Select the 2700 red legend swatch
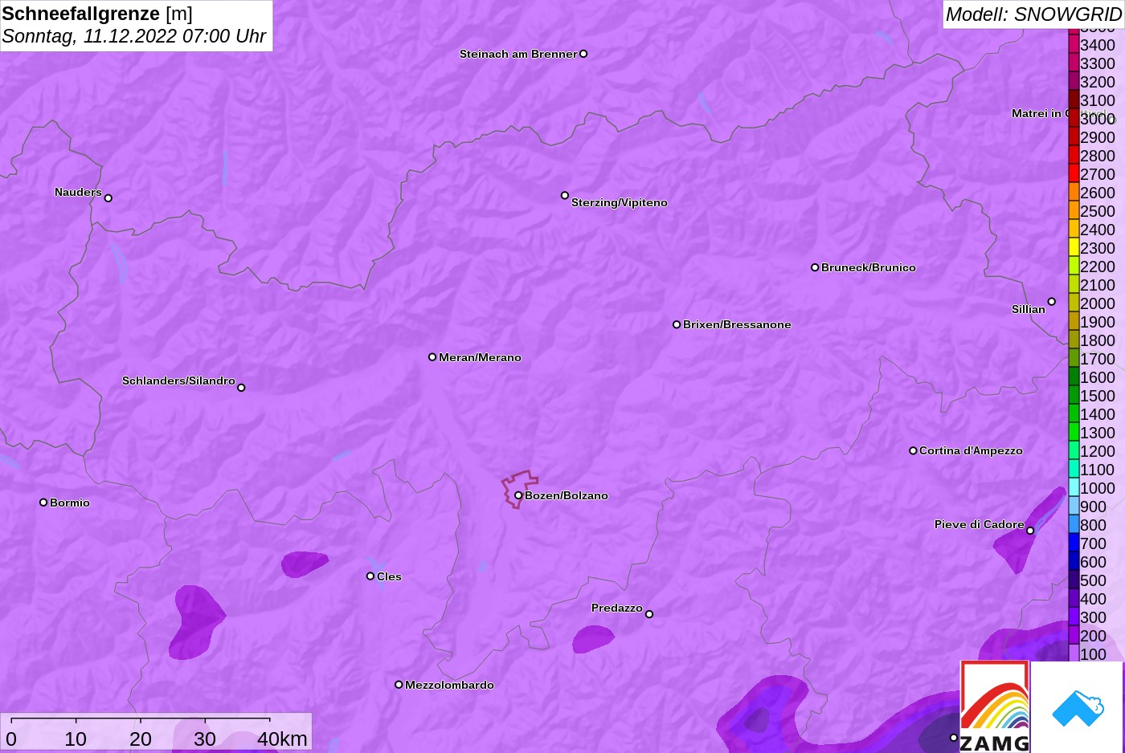1125x753 pixels. pyautogui.click(x=1074, y=173)
